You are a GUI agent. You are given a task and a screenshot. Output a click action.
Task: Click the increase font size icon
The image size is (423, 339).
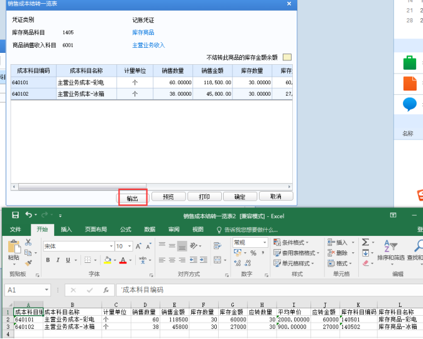(x=138, y=246)
